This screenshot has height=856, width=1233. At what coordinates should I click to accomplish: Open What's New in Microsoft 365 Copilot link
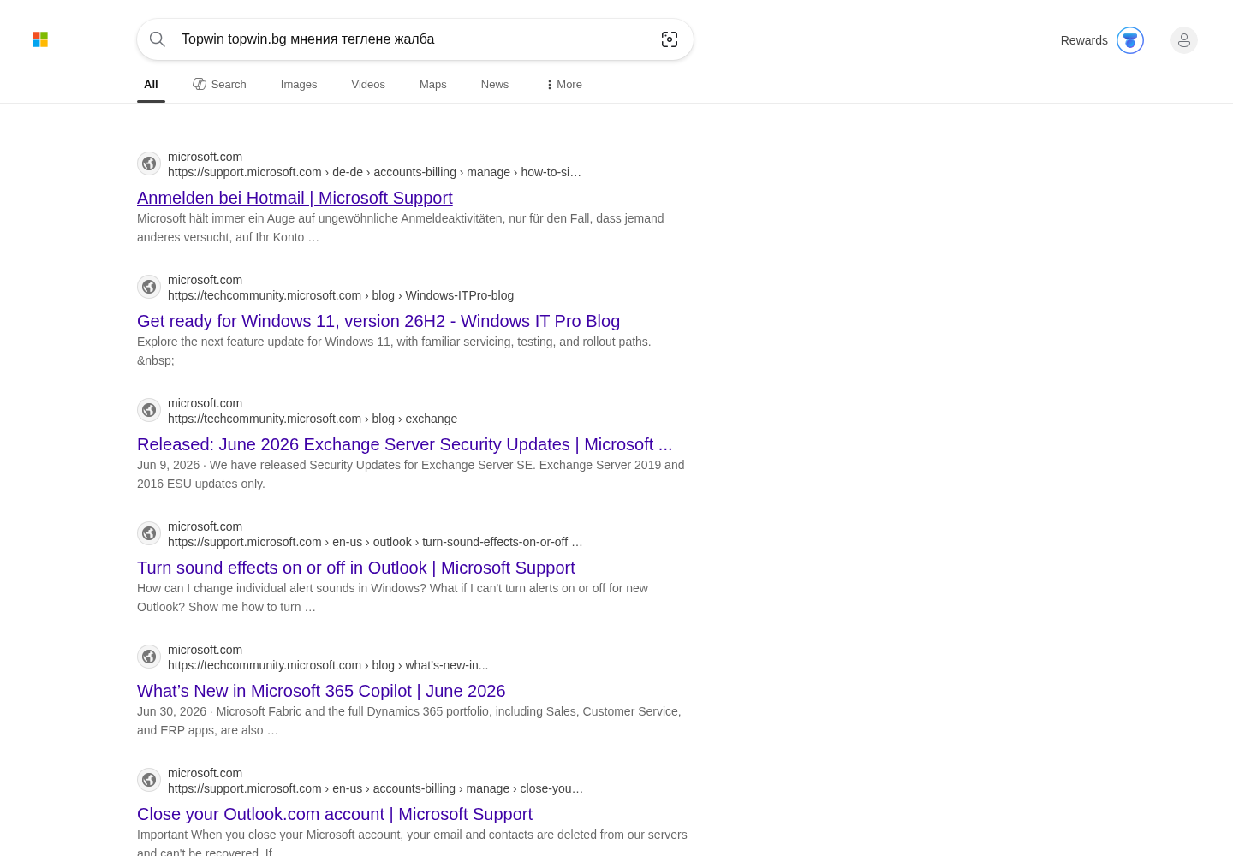[321, 691]
